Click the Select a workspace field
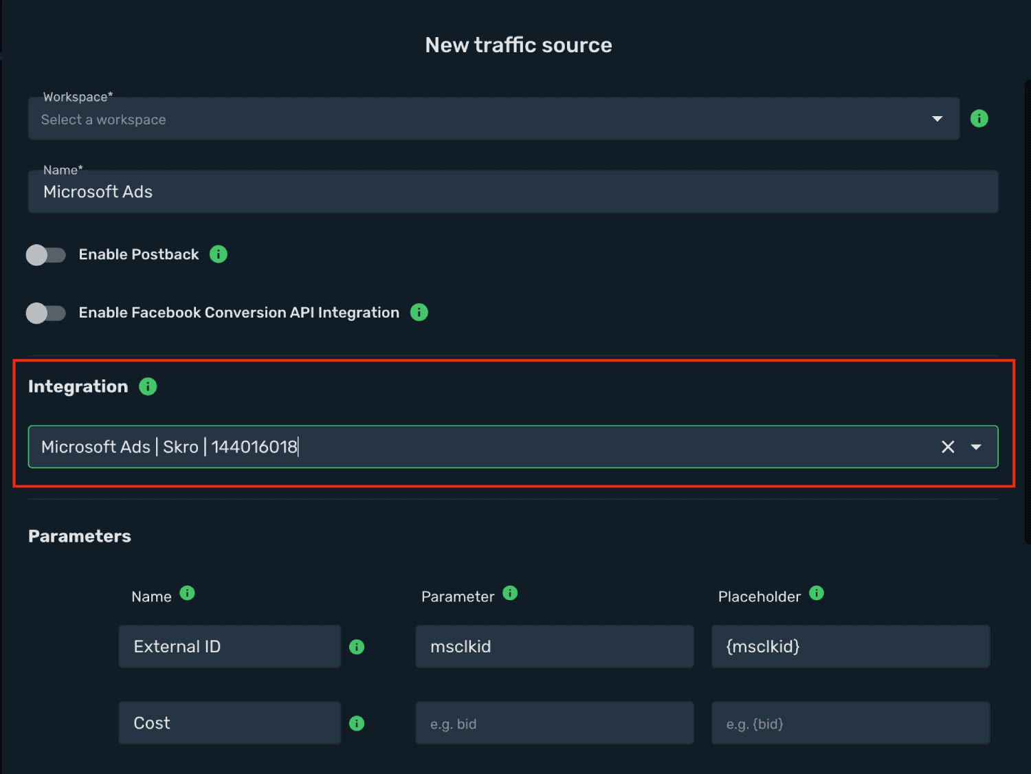Viewport: 1031px width, 774px height. click(494, 119)
